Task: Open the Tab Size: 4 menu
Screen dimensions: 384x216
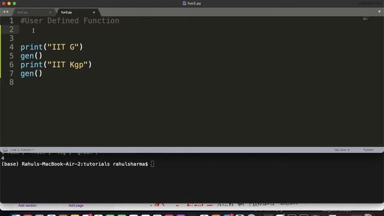Action: pyautogui.click(x=341, y=150)
